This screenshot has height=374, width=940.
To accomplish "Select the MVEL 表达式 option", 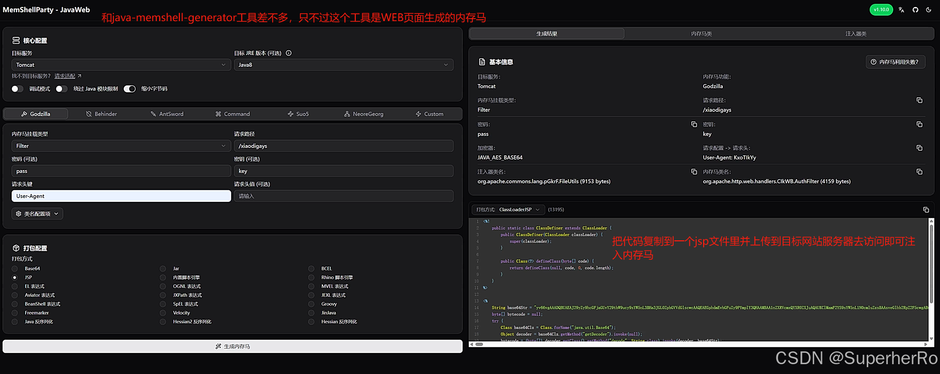I will click(311, 287).
